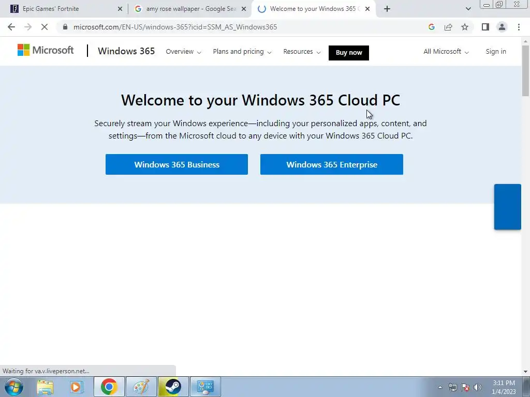The image size is (530, 397).
Task: Click the share page icon
Action: (x=448, y=27)
